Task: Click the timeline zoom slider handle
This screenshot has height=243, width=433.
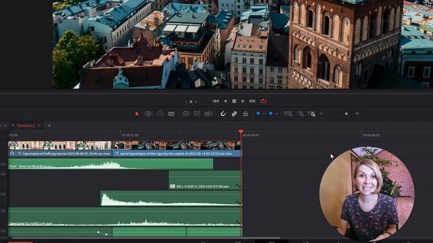Action: click(x=346, y=113)
